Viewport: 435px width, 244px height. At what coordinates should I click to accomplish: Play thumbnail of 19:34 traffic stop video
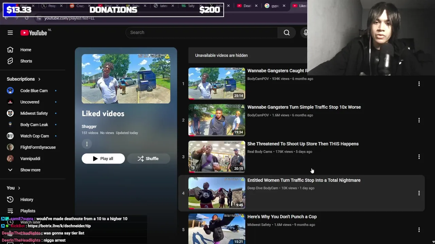pos(217,120)
